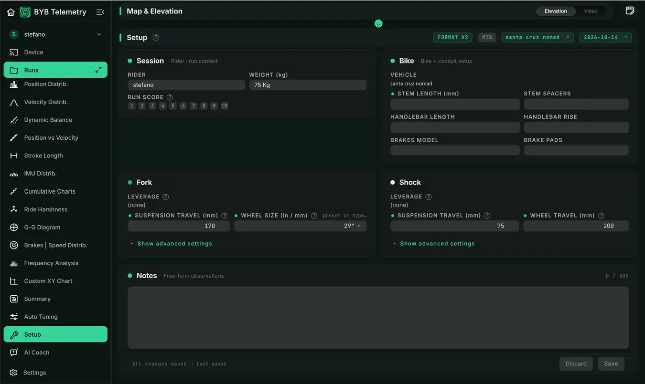
Task: Select run score 3
Action: (152, 106)
